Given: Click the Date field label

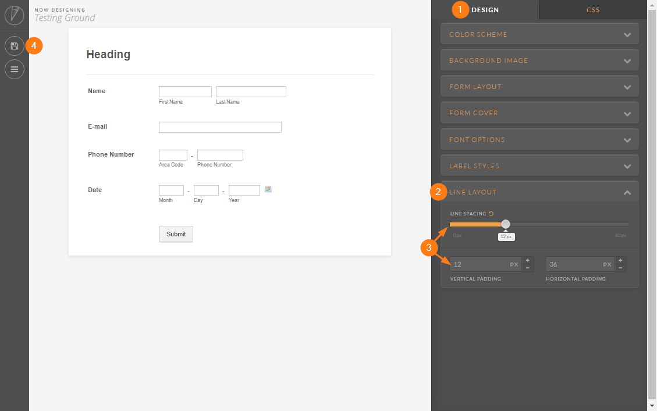Looking at the screenshot, I should pyautogui.click(x=95, y=190).
